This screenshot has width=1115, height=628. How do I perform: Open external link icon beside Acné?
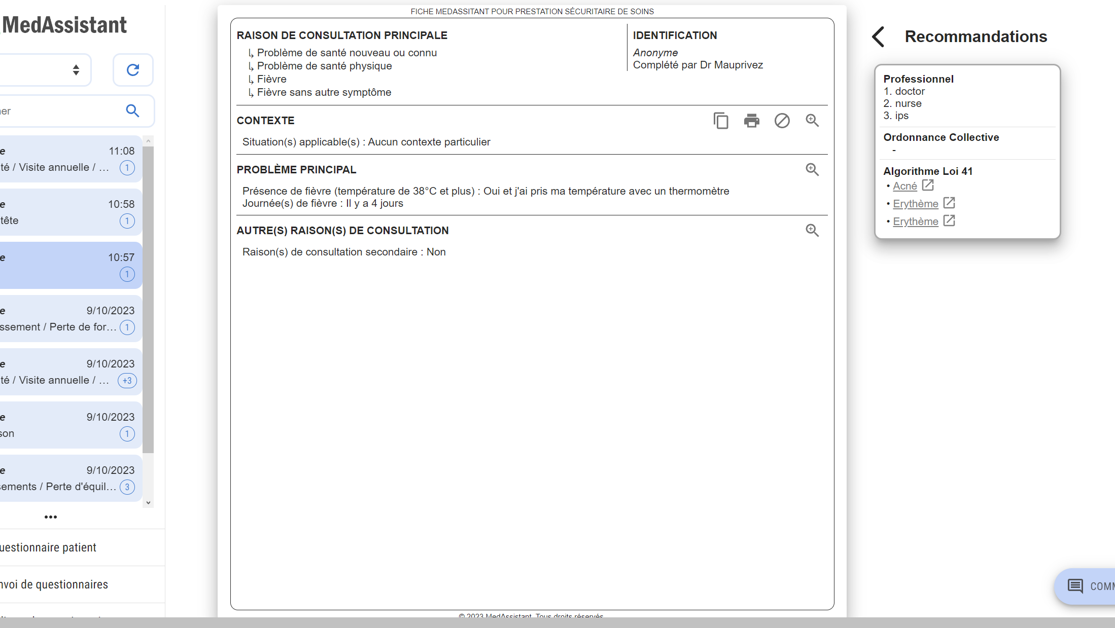[928, 186]
